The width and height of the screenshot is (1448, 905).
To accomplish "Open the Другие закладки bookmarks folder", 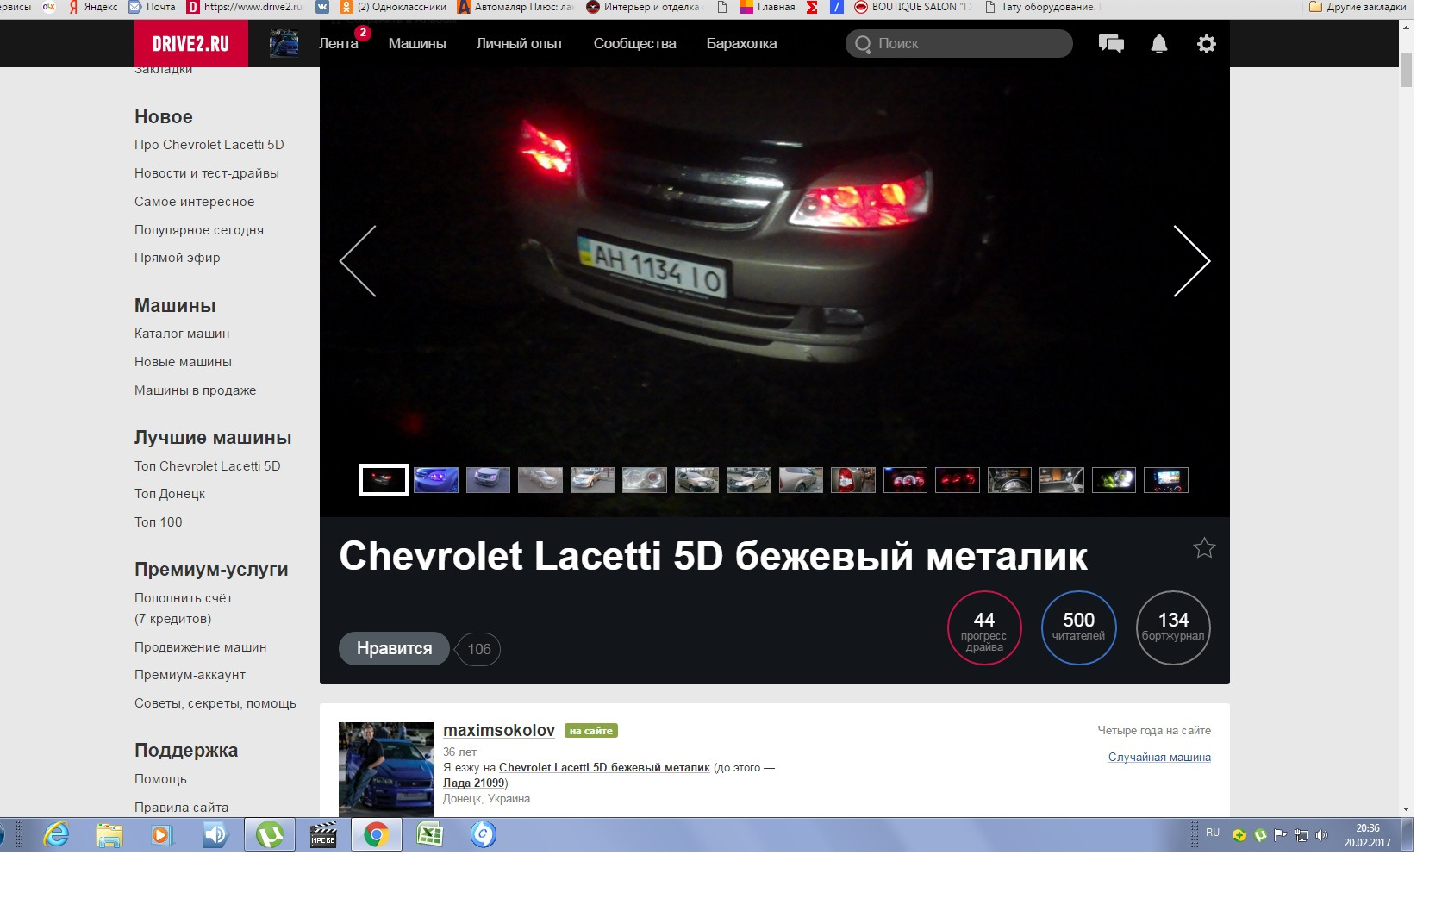I will pos(1357,7).
